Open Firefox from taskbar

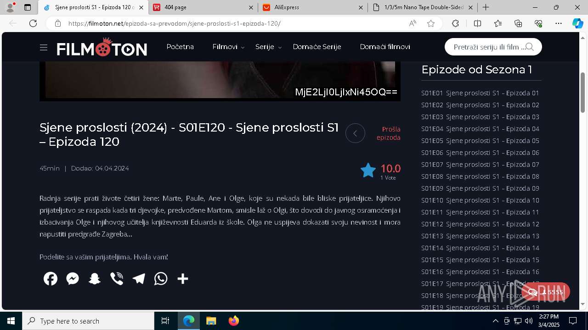234,321
